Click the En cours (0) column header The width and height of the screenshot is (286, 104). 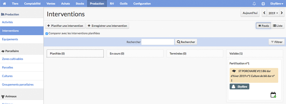tap(135, 53)
